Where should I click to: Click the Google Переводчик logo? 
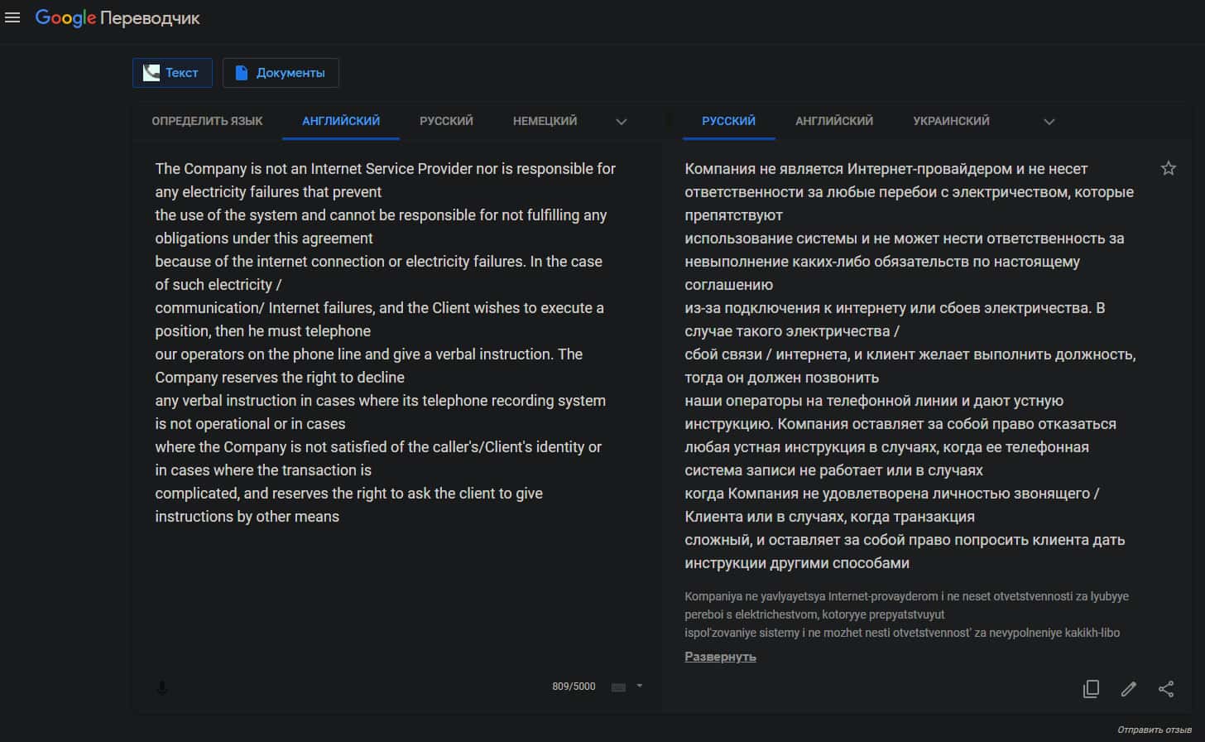(118, 18)
